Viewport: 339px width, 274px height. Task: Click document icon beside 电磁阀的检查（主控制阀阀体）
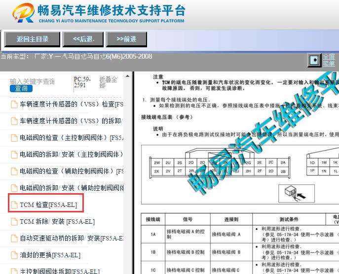[14, 138]
